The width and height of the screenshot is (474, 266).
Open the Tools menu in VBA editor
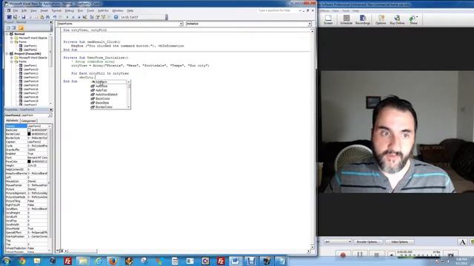(x=90, y=10)
